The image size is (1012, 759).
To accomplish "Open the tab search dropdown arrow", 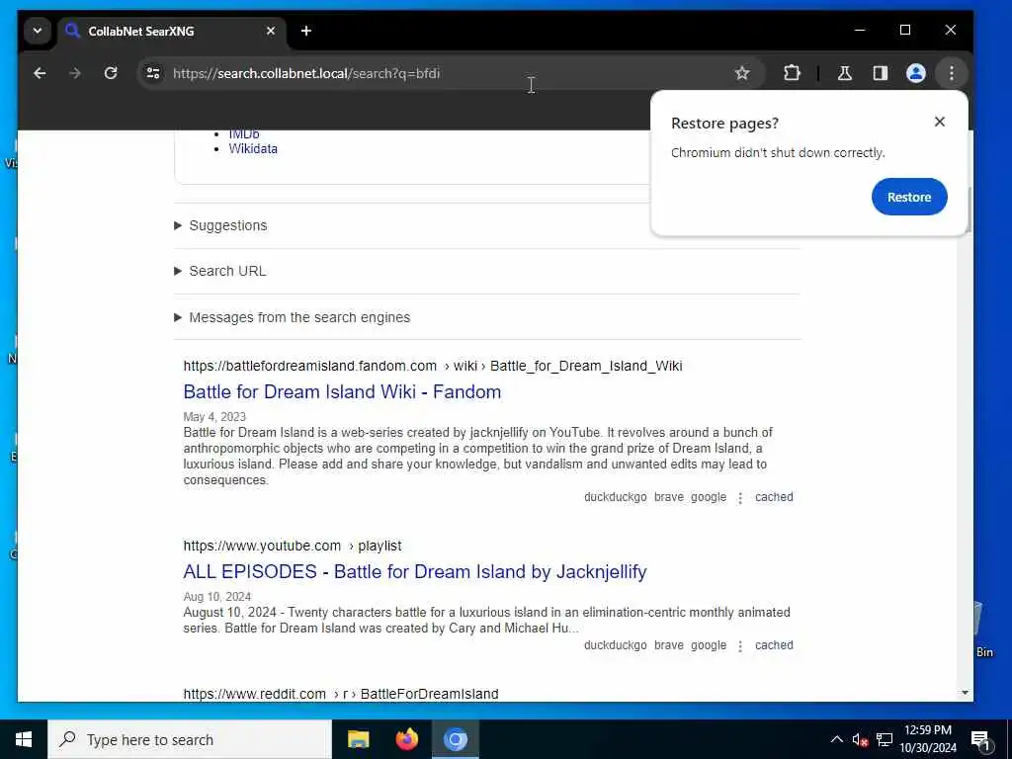I will (x=38, y=31).
